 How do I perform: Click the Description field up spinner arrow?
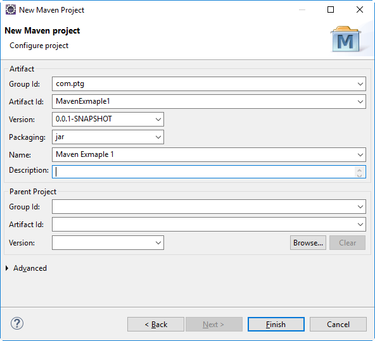coord(359,170)
